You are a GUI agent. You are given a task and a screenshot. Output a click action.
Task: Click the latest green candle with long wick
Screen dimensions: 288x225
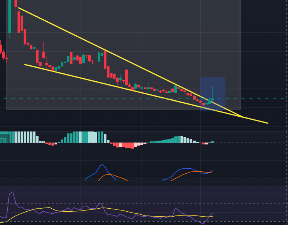[212, 99]
